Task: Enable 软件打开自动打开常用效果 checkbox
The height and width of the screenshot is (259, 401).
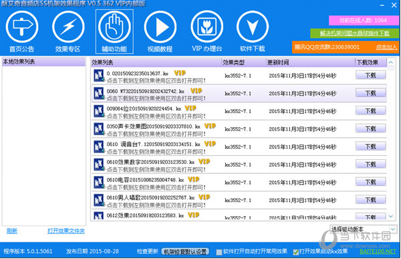Action: pos(219,252)
